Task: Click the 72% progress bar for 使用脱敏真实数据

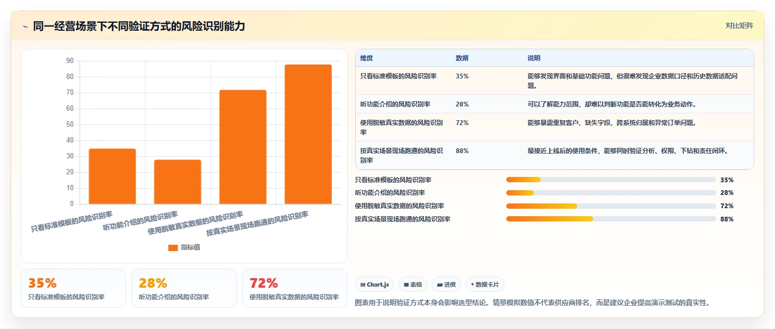Action: pyautogui.click(x=611, y=206)
